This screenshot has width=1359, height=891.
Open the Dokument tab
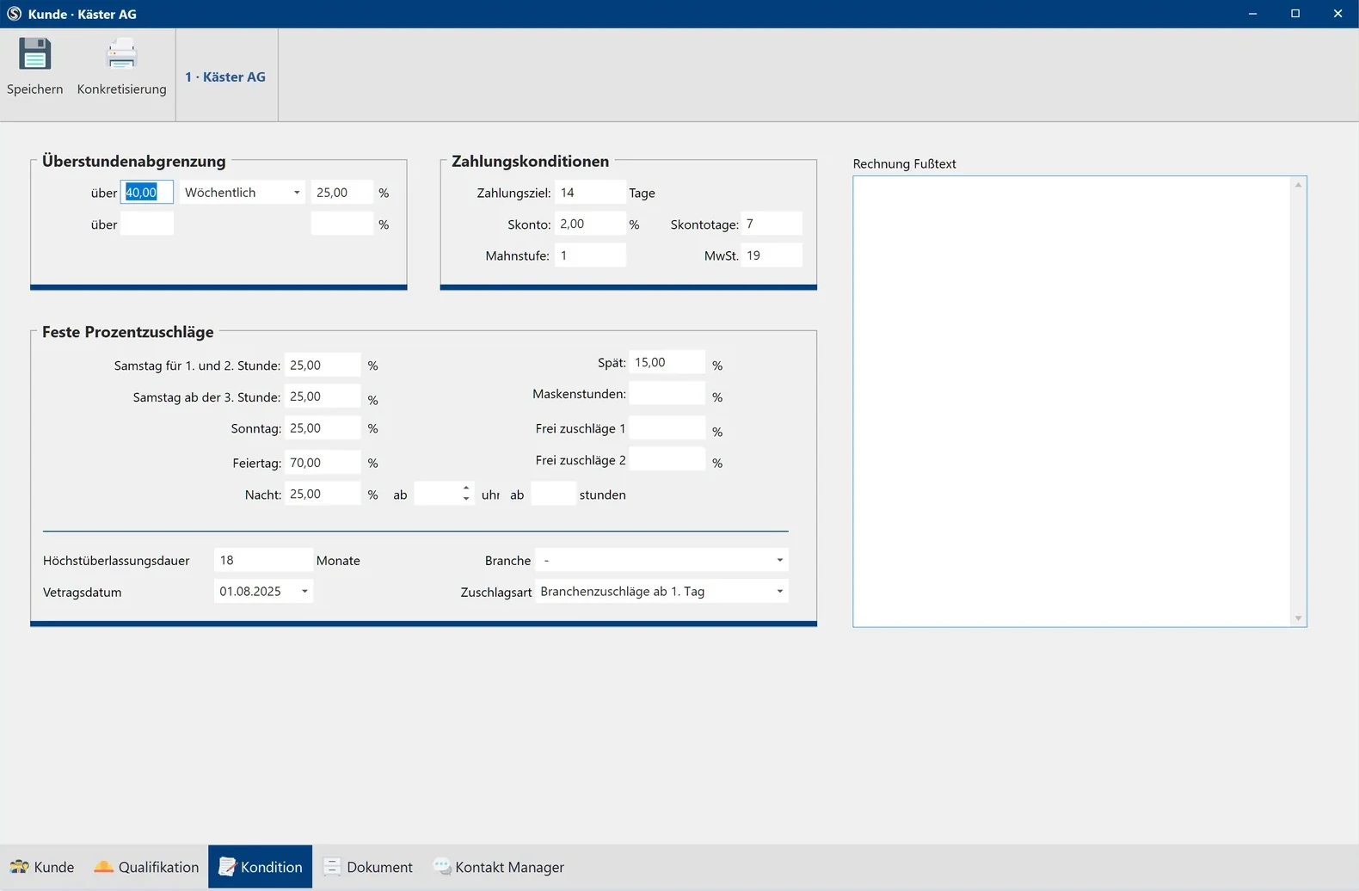click(x=368, y=867)
